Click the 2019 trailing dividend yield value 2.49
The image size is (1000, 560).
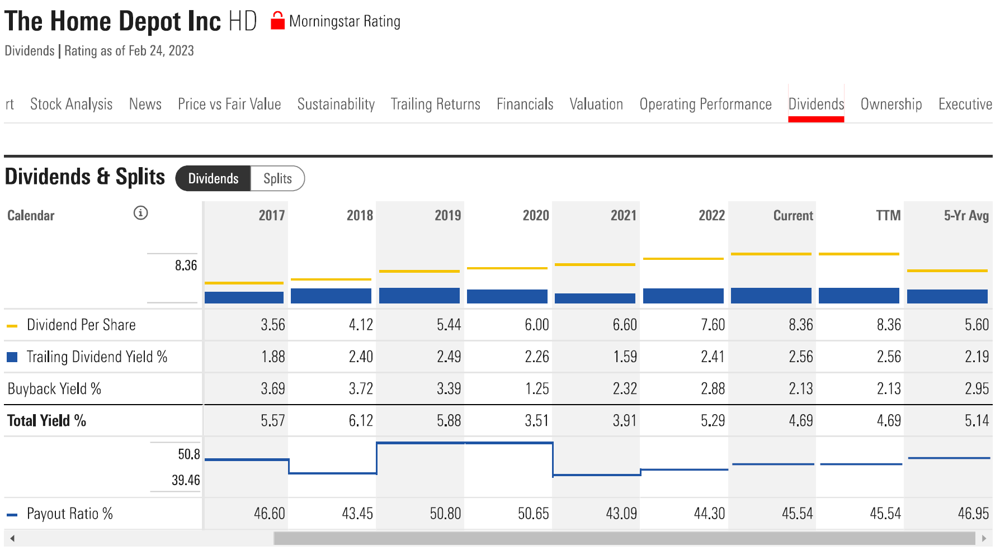pos(449,357)
